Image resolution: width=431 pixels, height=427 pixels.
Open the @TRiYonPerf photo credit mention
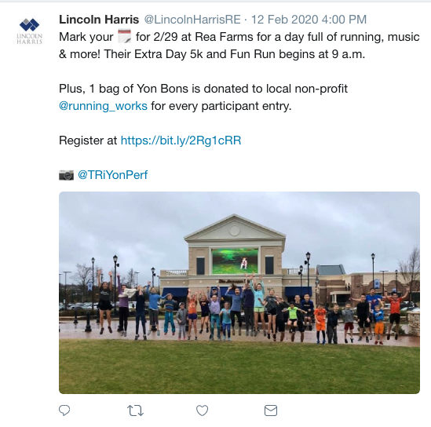pyautogui.click(x=113, y=175)
